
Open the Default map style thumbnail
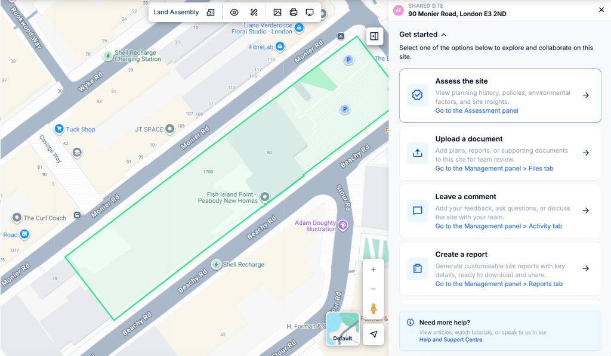point(342,329)
